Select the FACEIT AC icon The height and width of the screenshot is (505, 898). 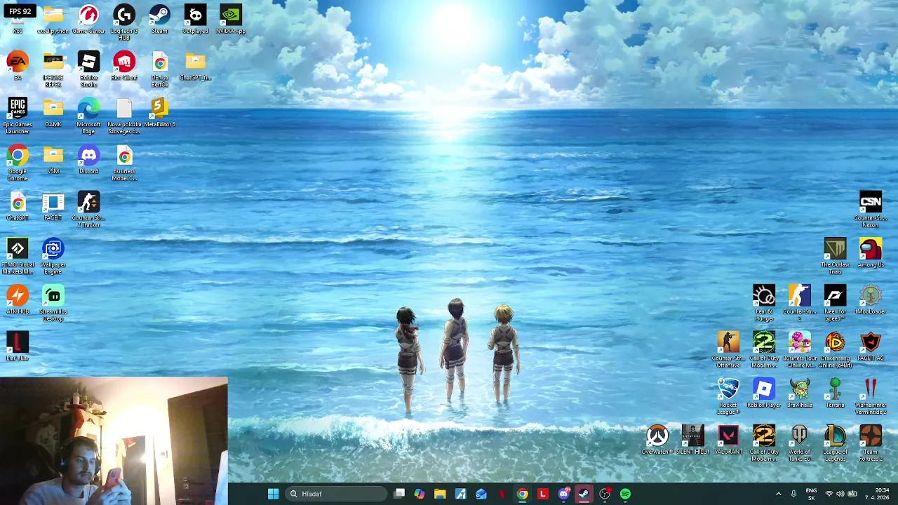pos(871,346)
